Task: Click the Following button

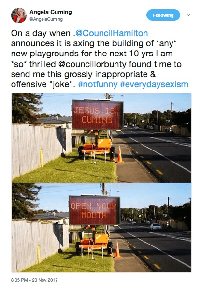Action: [163, 15]
